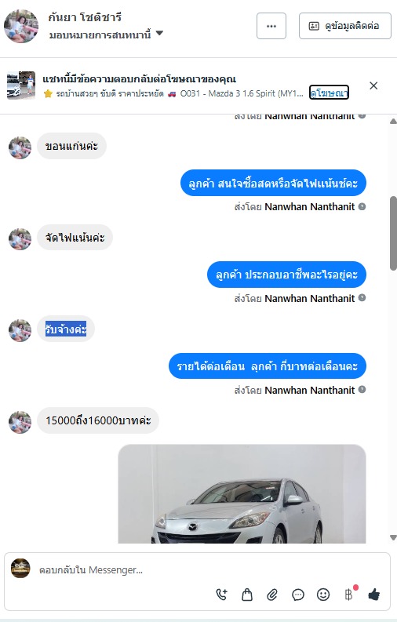Open saved replies speech bubble icon
Image resolution: width=397 pixels, height=622 pixels.
tap(298, 595)
